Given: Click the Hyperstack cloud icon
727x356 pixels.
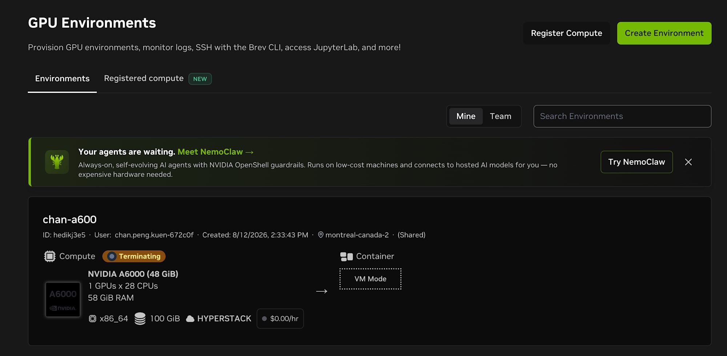Looking at the screenshot, I should tap(190, 319).
